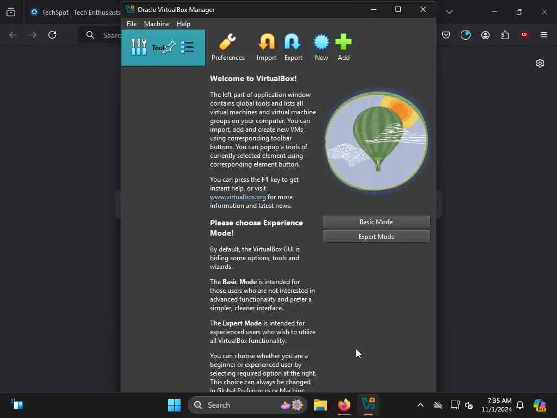Screen dimensions: 557x418
Task: Open the File menu
Action: pos(132,24)
